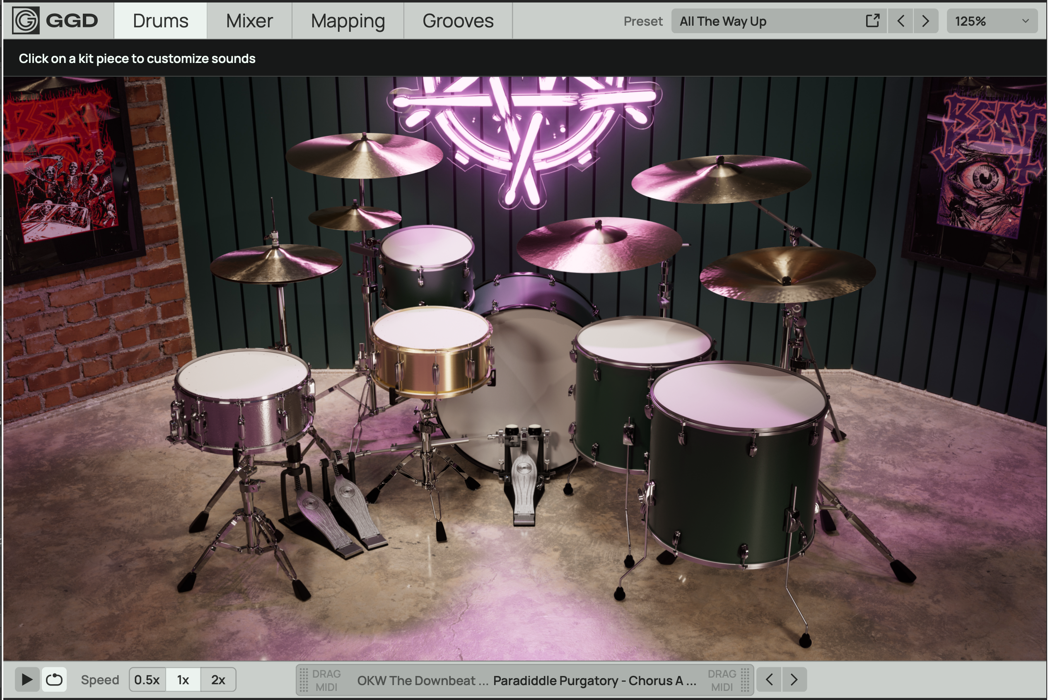Enable 2x playback speed

[217, 679]
